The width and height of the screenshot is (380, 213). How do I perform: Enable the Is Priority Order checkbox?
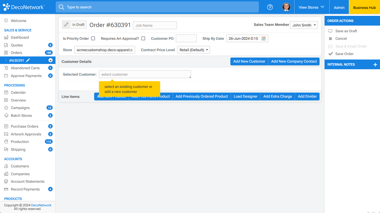93,38
